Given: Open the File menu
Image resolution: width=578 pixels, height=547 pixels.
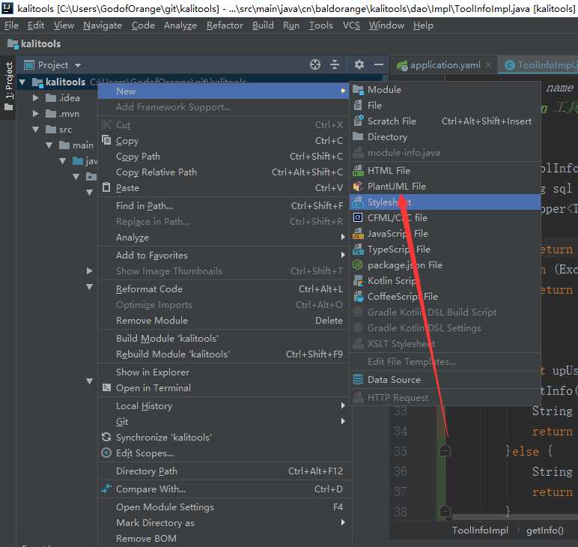Looking at the screenshot, I should 11,25.
